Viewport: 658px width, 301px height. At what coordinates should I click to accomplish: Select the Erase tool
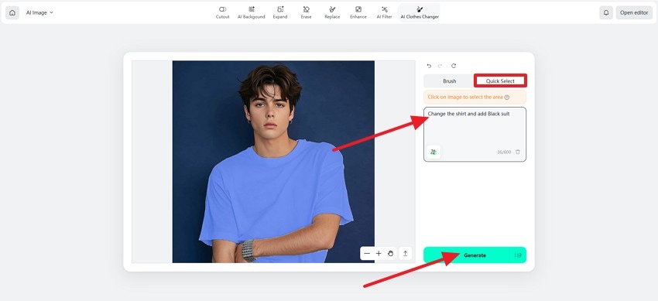(x=307, y=12)
